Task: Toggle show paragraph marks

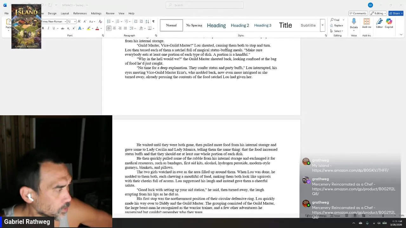Action: pos(153,22)
